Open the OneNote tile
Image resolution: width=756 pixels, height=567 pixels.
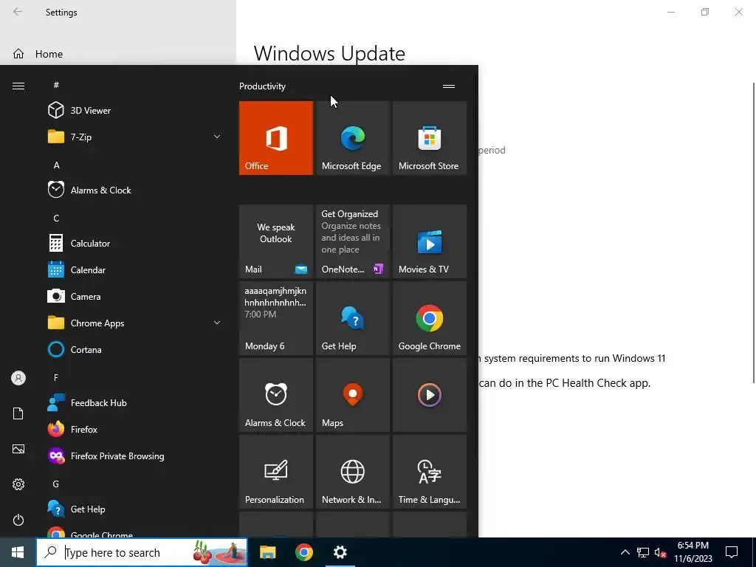(x=352, y=241)
